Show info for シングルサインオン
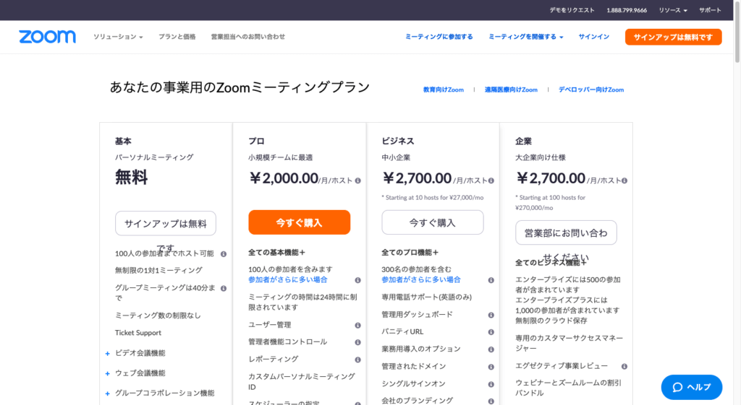The height and width of the screenshot is (405, 741). click(x=491, y=384)
